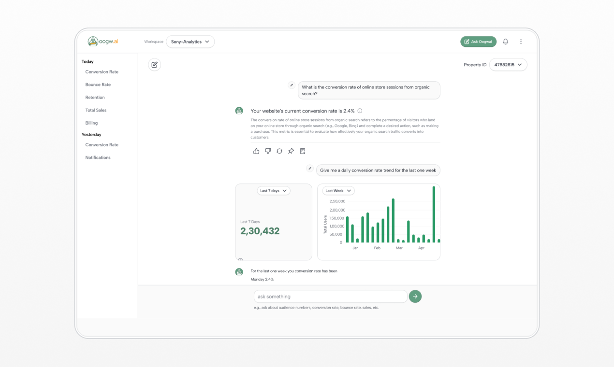614x367 pixels.
Task: Export the response using the document icon
Action: coord(302,151)
